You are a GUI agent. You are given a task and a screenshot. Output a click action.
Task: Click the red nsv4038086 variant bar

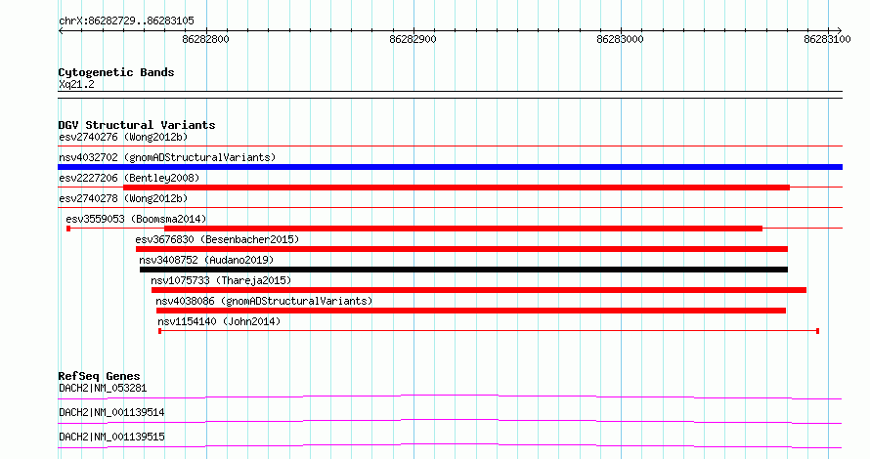(x=471, y=311)
